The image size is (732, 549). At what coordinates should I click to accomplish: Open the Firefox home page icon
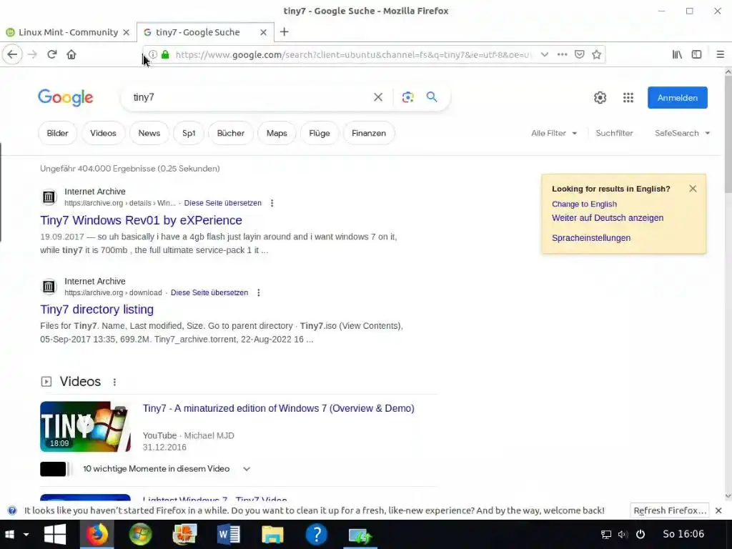71,54
